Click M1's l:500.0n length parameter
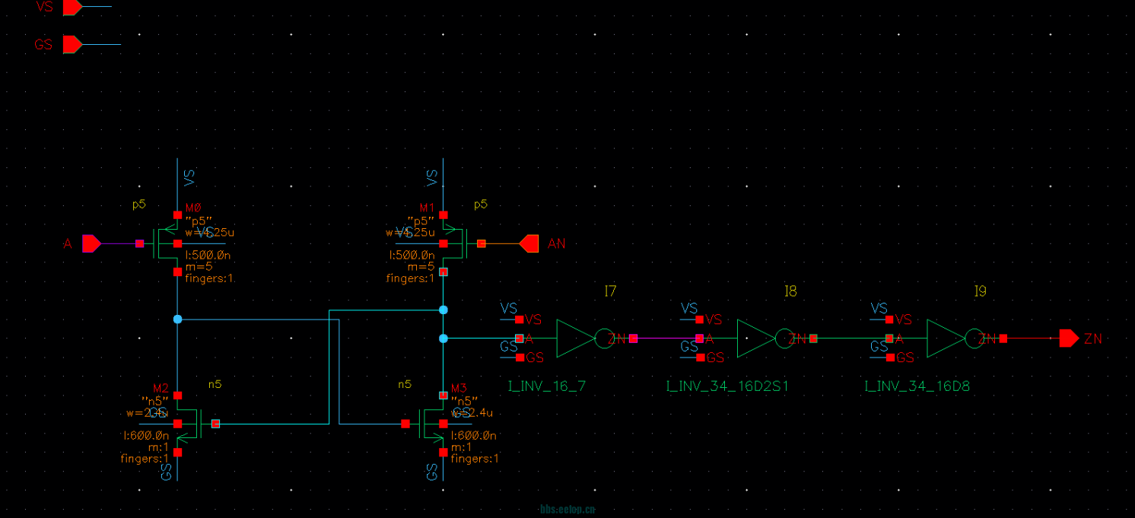The image size is (1135, 518). [x=412, y=256]
